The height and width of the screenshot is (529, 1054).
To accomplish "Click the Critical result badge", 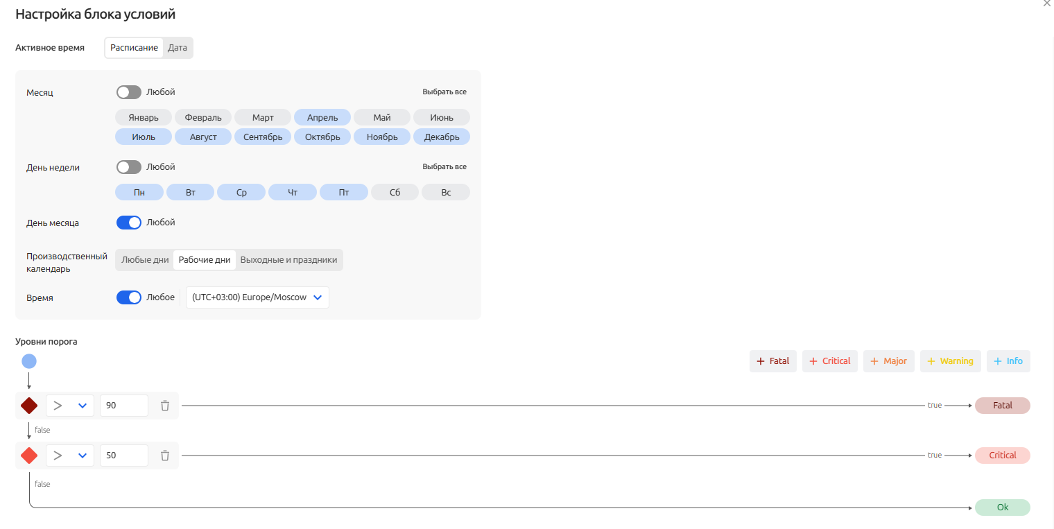I will pos(1003,456).
